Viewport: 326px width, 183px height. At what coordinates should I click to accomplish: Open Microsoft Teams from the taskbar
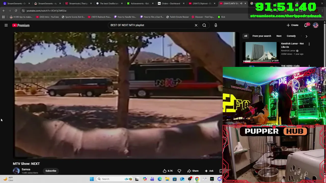pyautogui.click(x=152, y=179)
